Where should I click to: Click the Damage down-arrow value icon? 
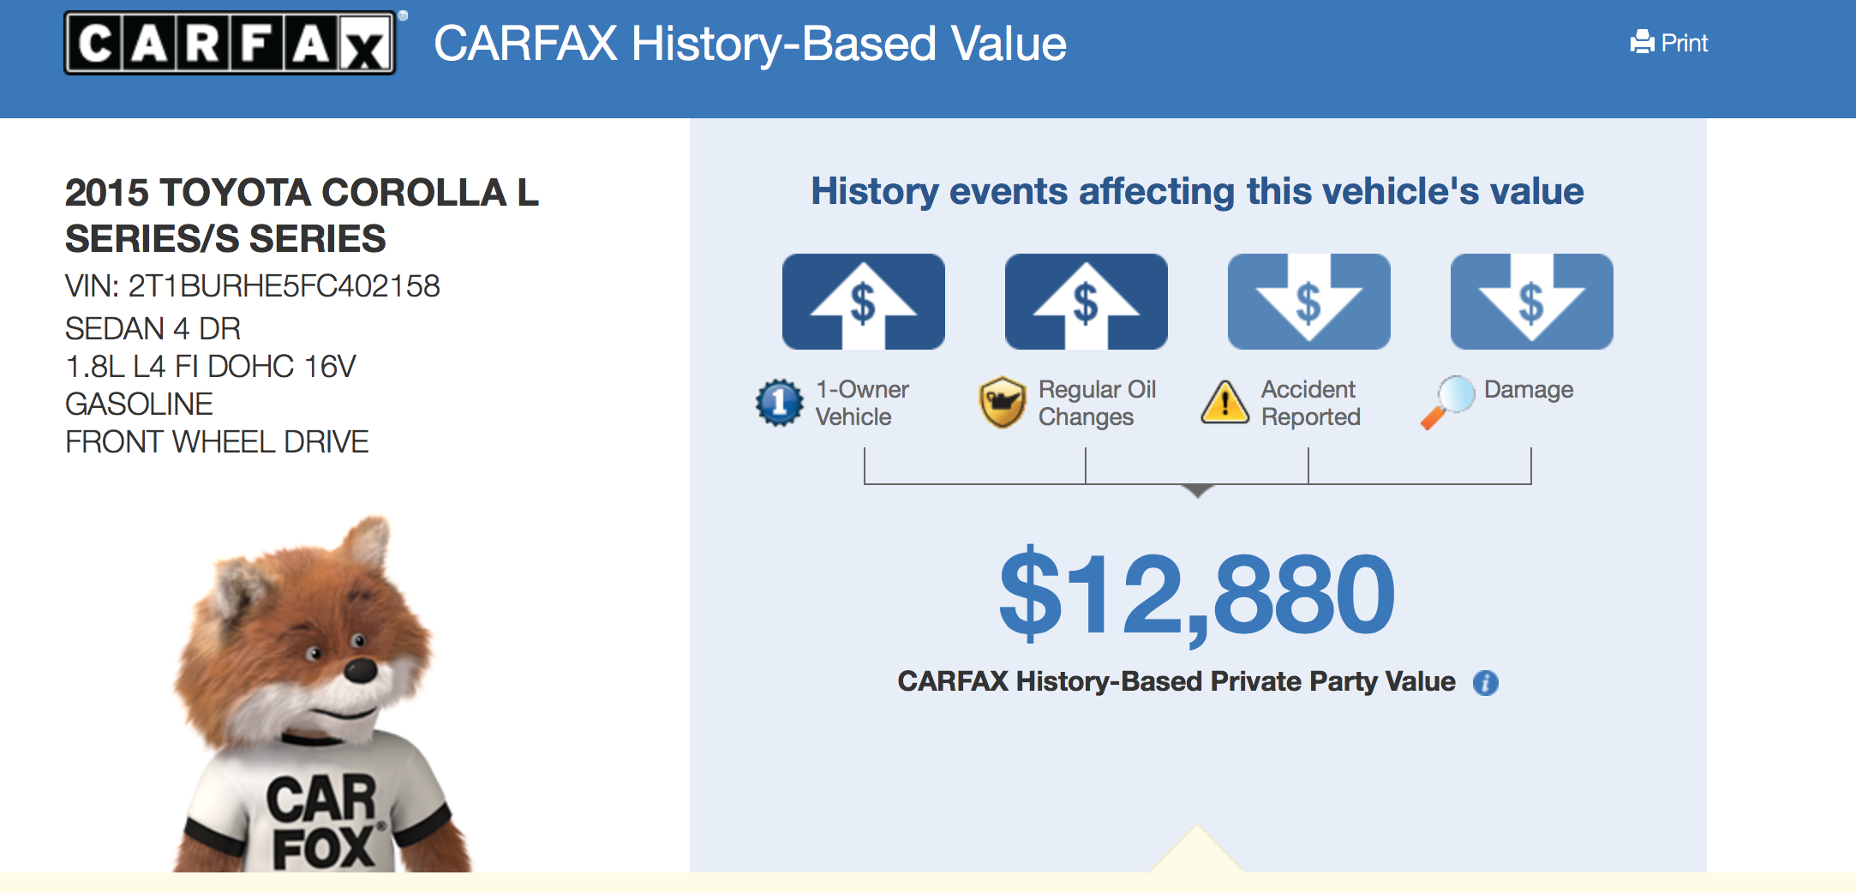pos(1531,302)
